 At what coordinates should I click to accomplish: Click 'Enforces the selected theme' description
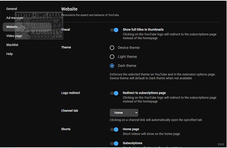coord(163,76)
